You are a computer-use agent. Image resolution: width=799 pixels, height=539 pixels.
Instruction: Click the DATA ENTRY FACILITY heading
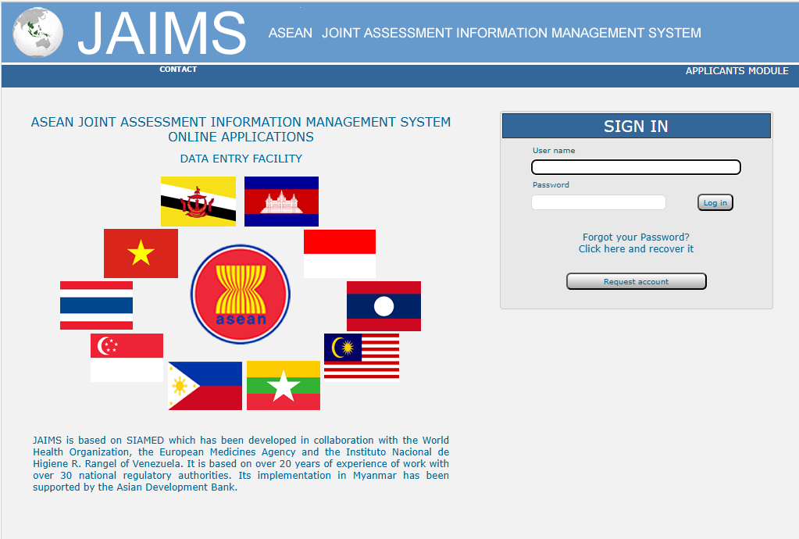tap(241, 159)
